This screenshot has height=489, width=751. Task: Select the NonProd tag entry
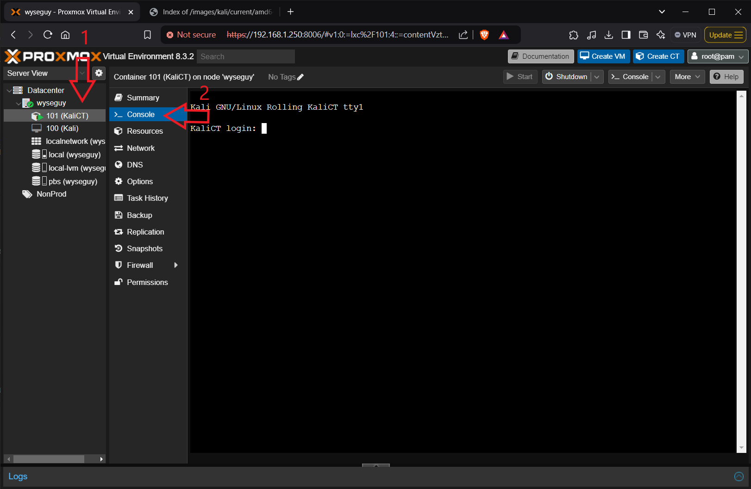[x=51, y=194]
